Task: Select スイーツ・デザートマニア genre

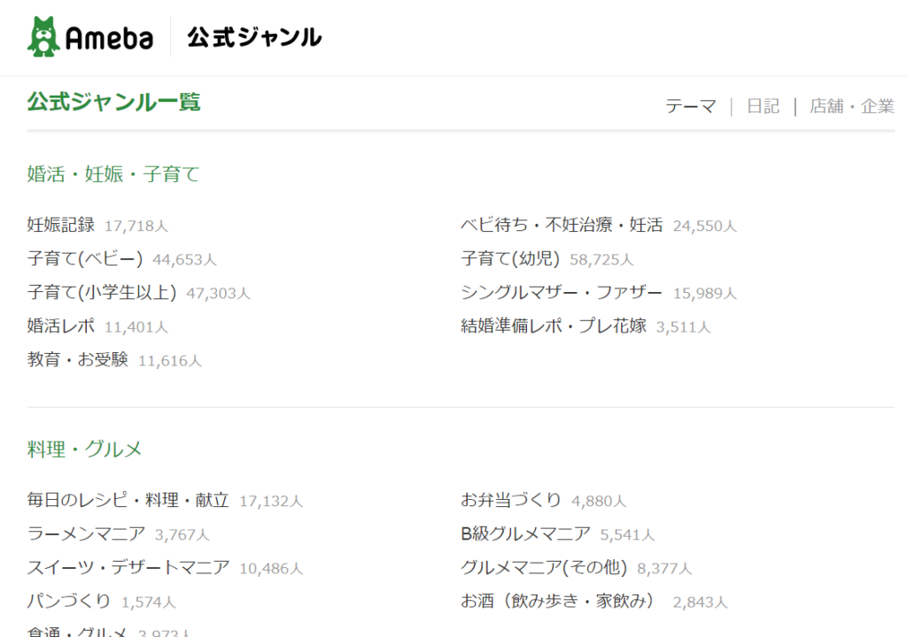Action: [x=128, y=567]
